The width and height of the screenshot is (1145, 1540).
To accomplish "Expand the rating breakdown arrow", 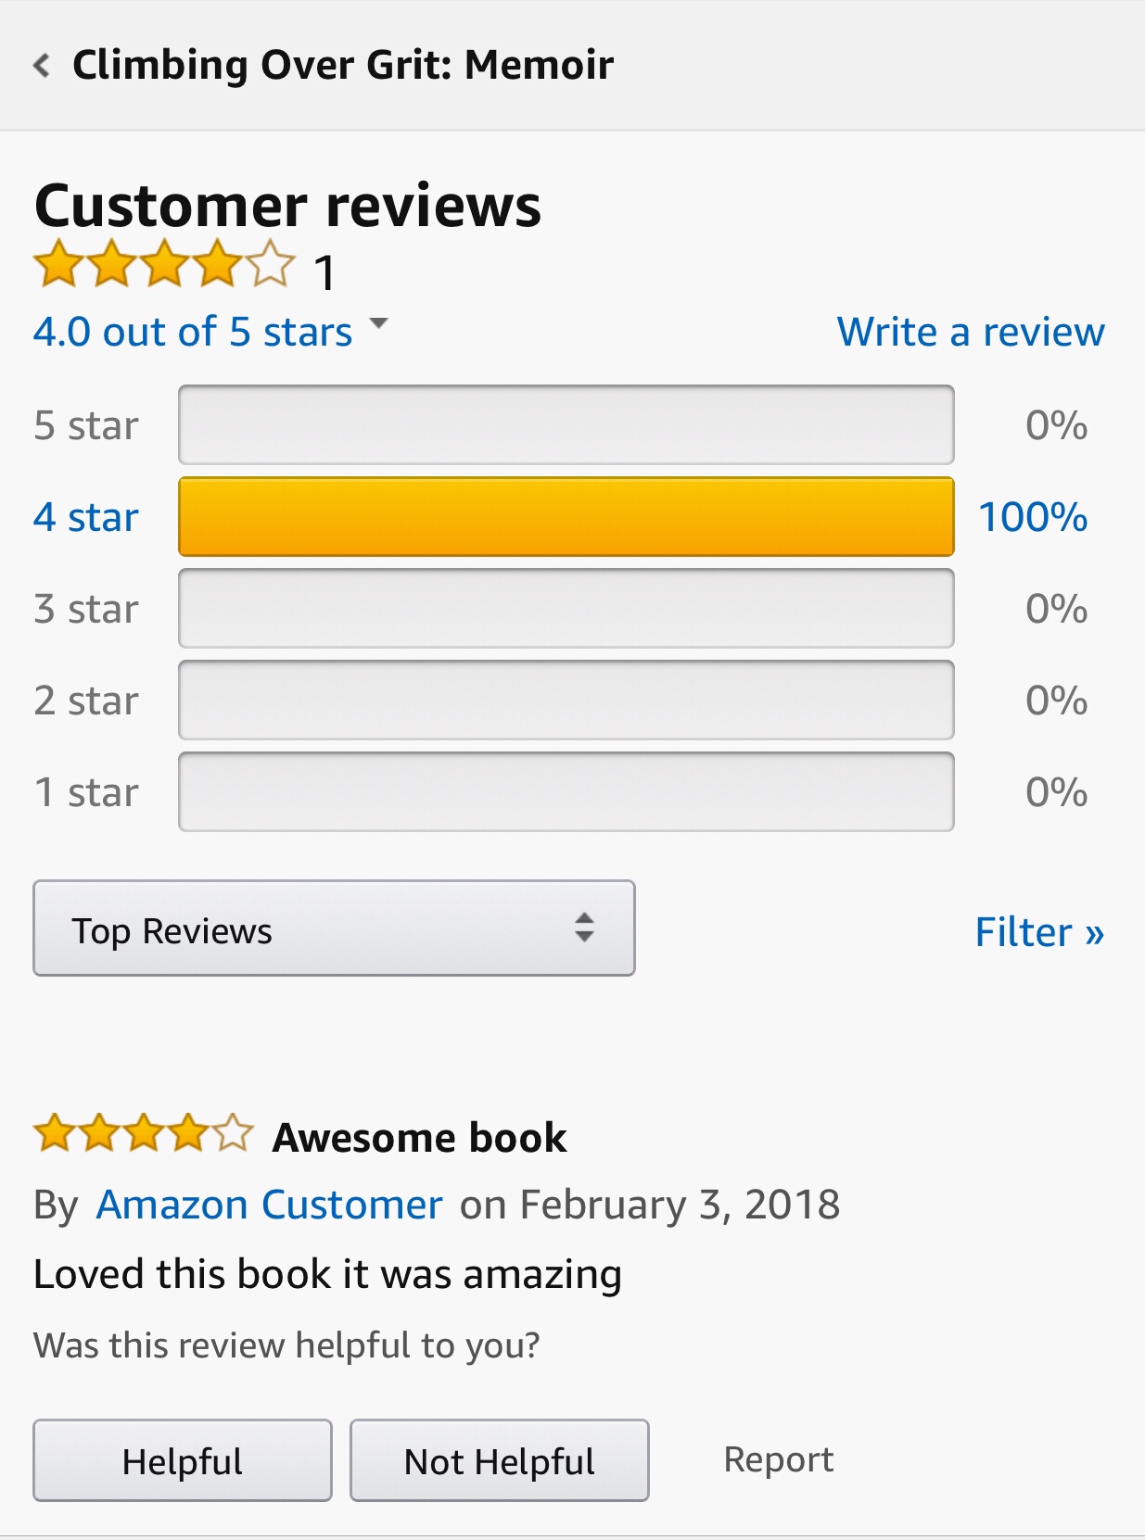I will click(378, 323).
